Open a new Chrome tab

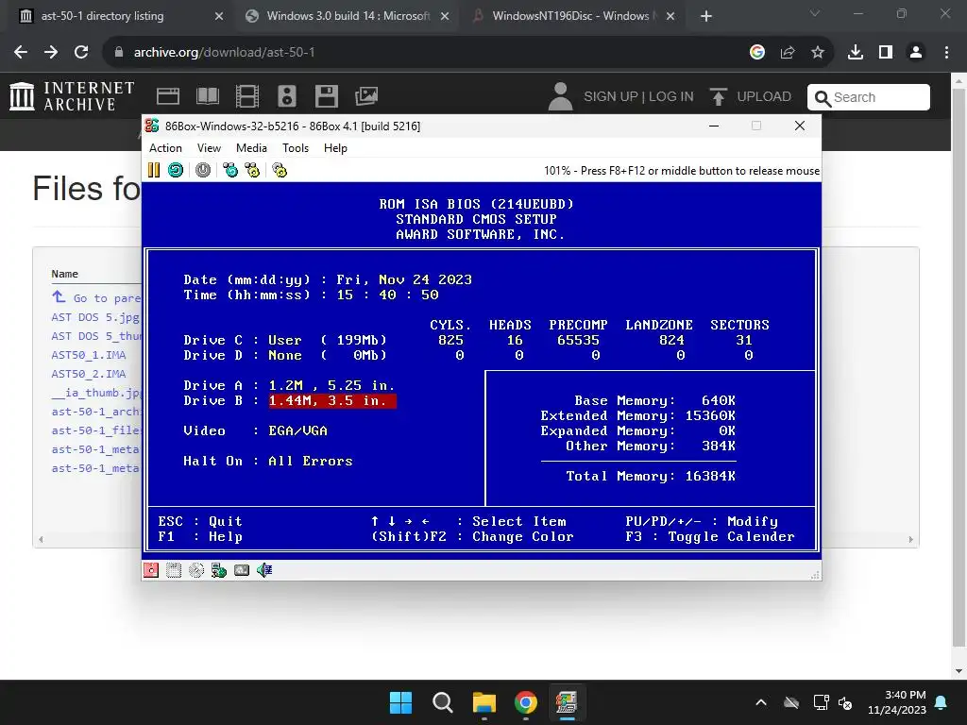[x=706, y=16]
